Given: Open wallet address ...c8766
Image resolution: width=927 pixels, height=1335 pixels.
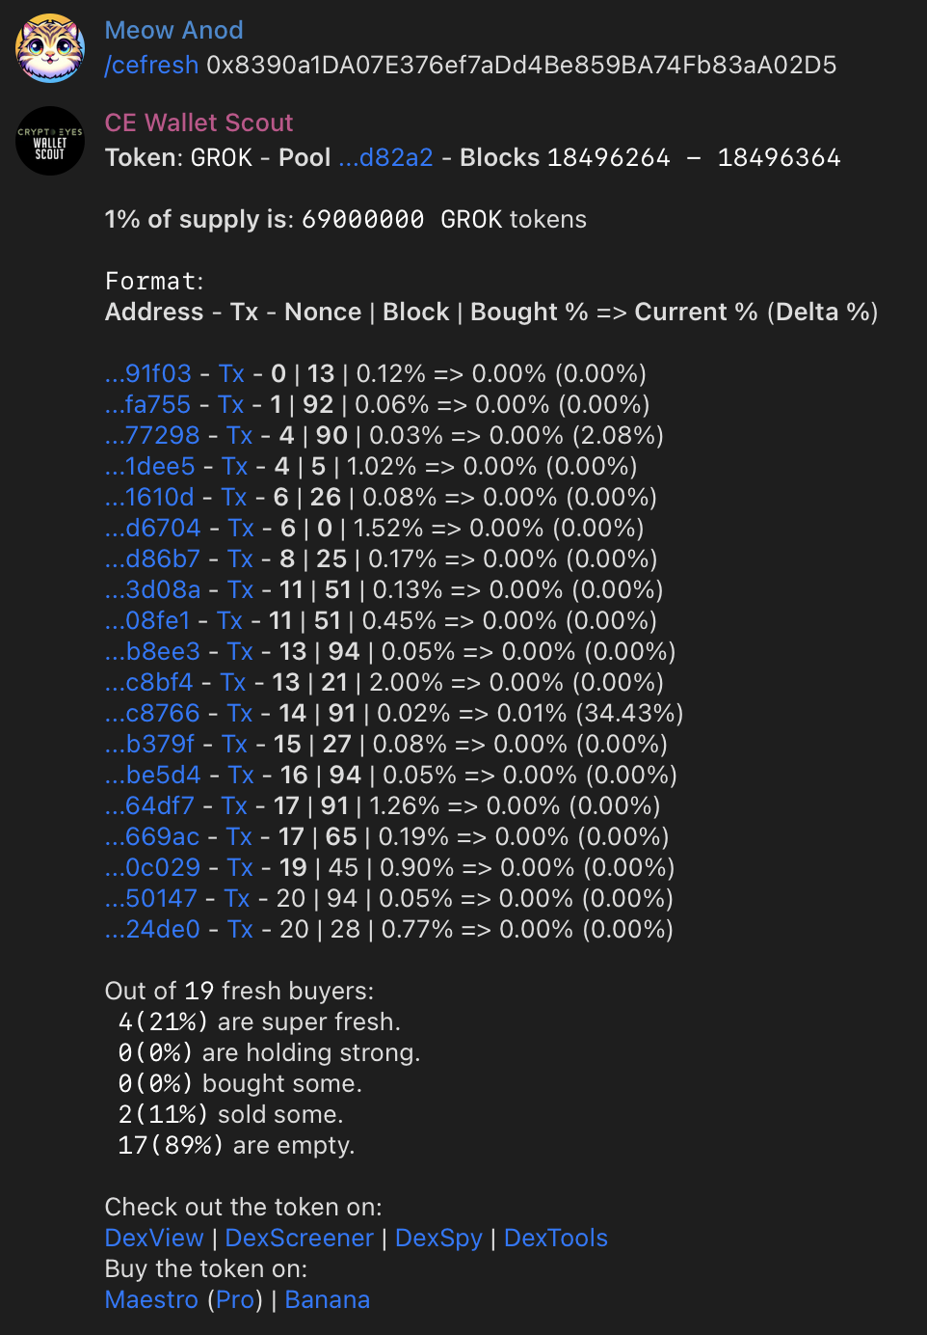Looking at the screenshot, I should click(x=152, y=714).
